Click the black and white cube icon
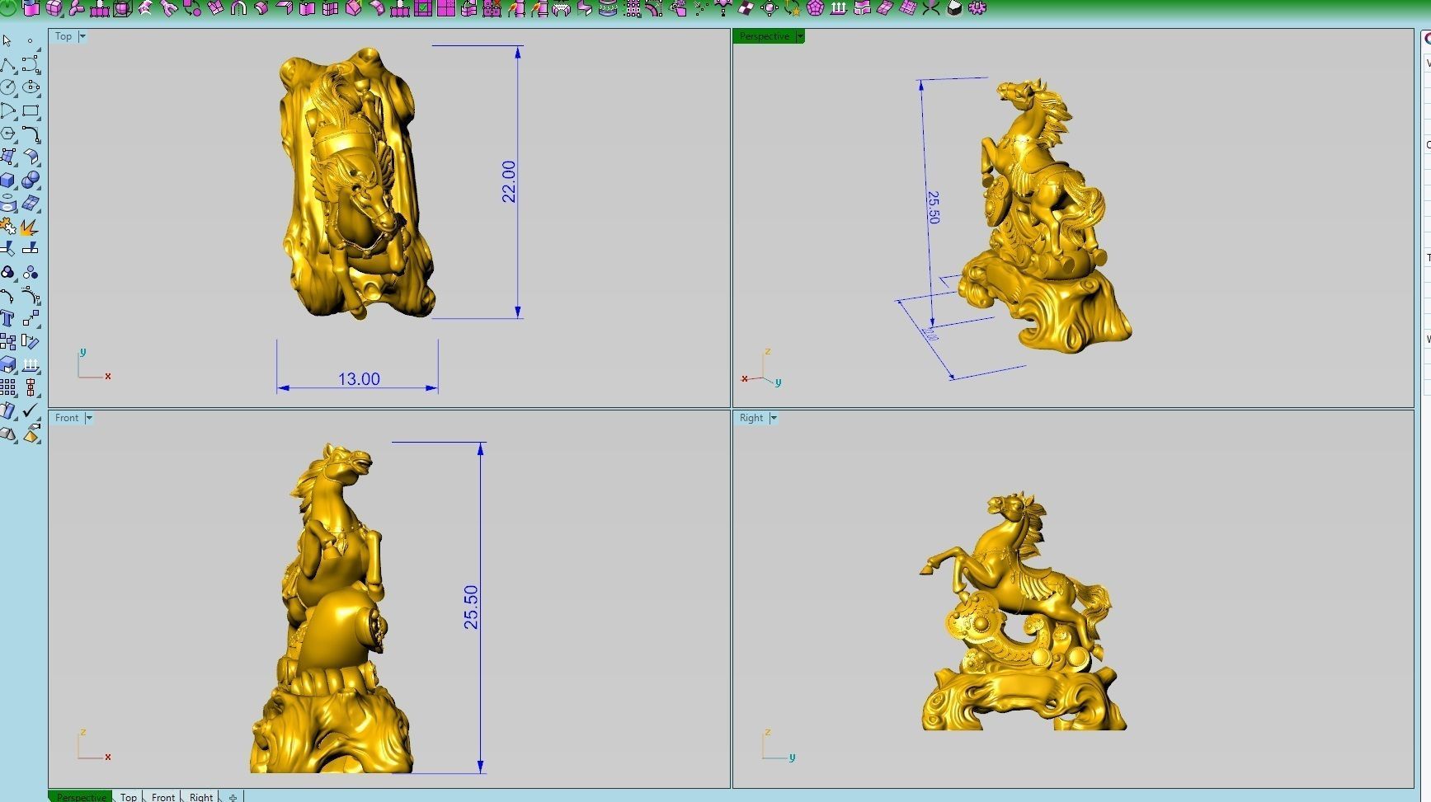This screenshot has height=802, width=1431. click(x=955, y=8)
